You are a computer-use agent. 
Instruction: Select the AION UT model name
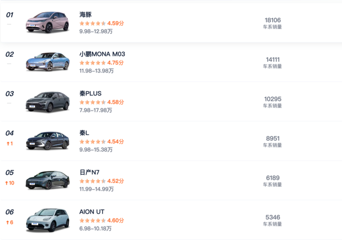(92, 212)
